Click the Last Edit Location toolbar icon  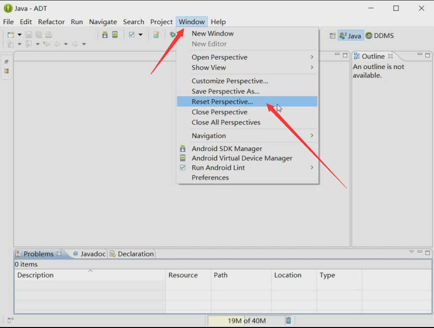point(47,44)
